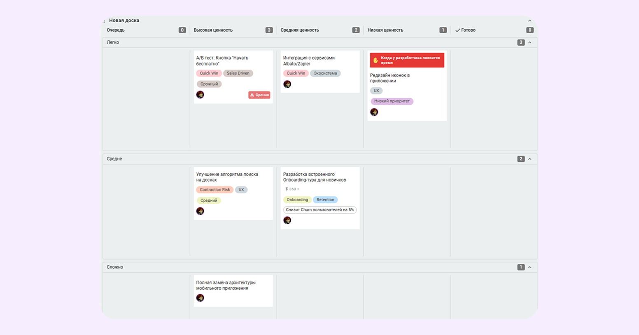Click the Sales Driven tag

point(238,73)
